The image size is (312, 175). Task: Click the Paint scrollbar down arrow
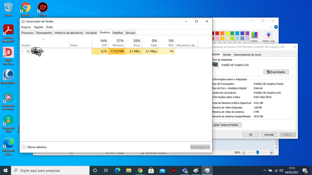coord(276,148)
